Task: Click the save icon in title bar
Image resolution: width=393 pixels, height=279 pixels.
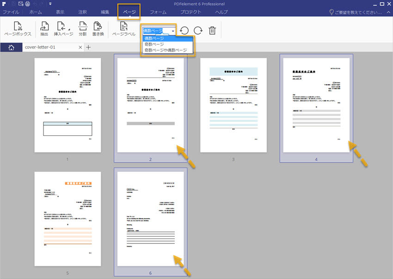Action: click(x=14, y=4)
